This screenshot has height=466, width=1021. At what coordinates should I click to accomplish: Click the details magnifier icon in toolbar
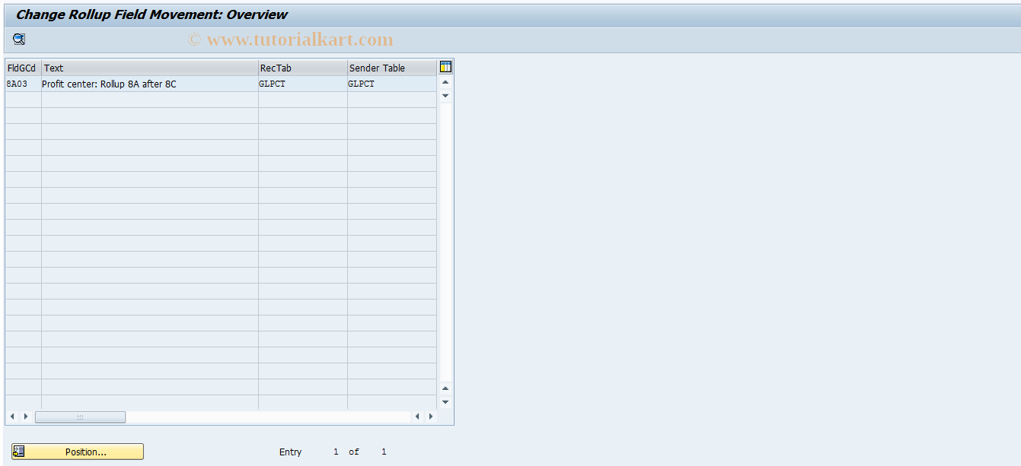click(x=19, y=40)
